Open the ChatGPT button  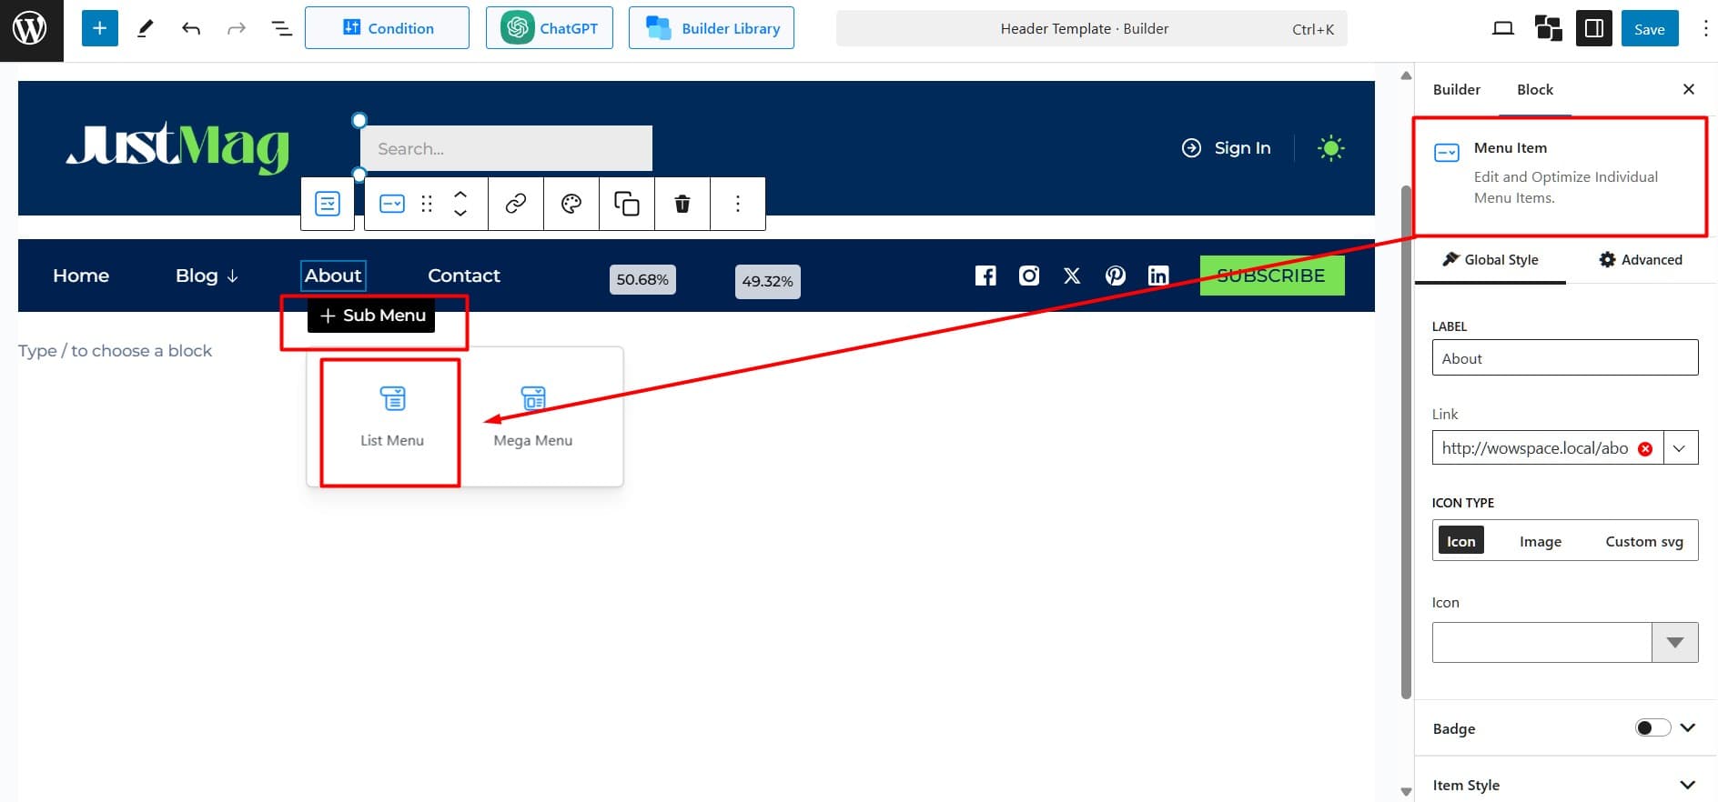click(550, 28)
